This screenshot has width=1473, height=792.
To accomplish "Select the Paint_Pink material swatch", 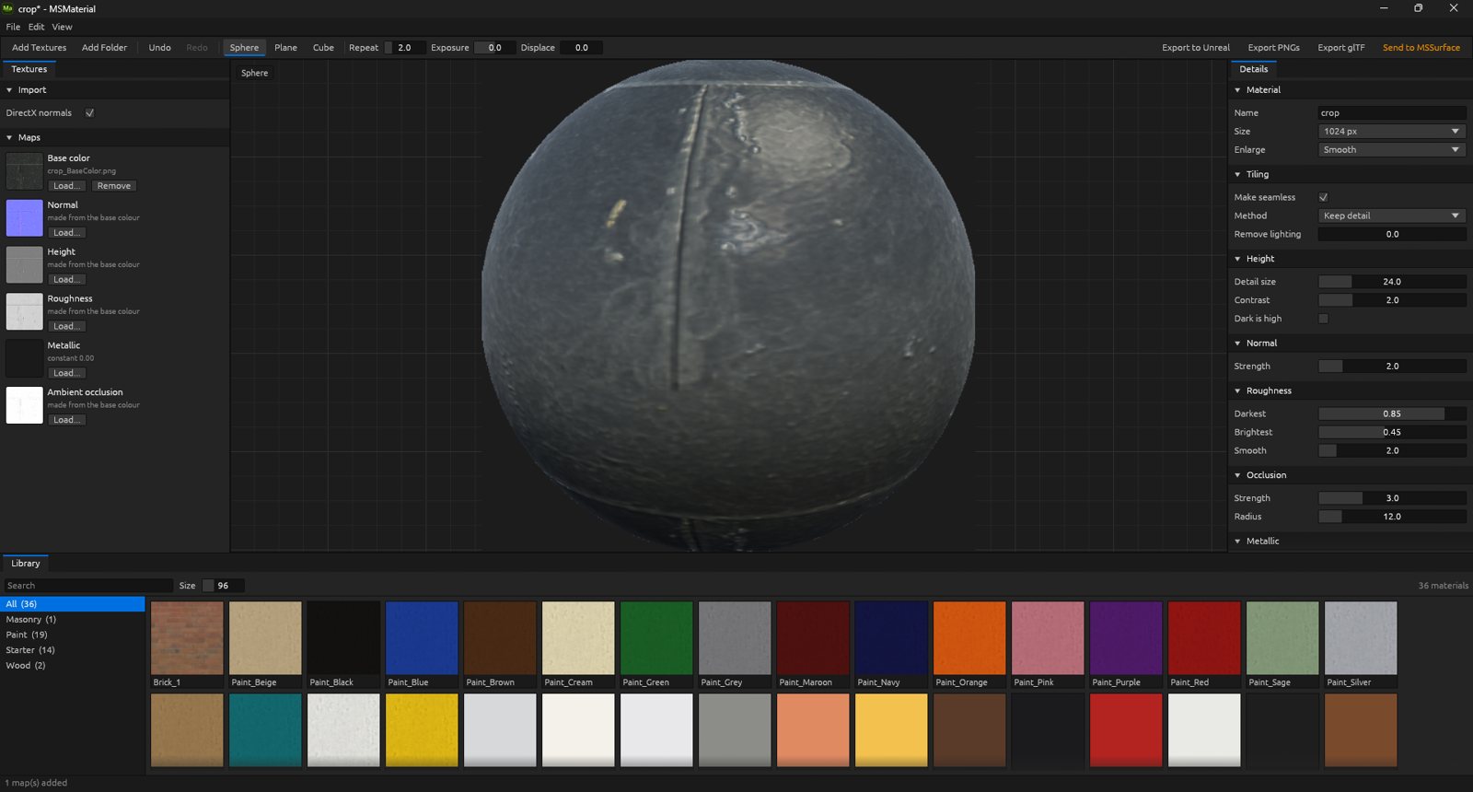I will tap(1048, 645).
